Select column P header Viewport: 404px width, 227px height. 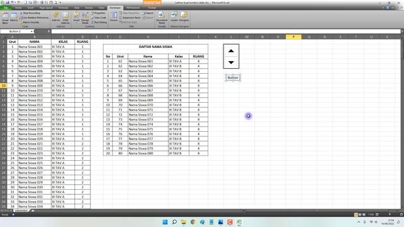294,37
